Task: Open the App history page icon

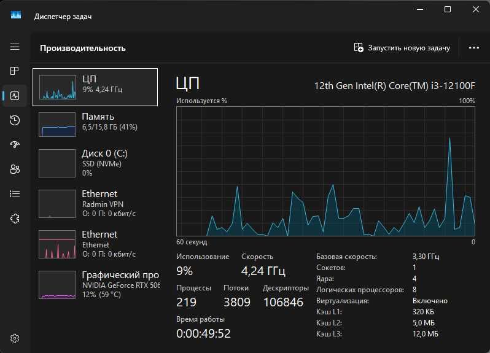Action: pos(15,120)
